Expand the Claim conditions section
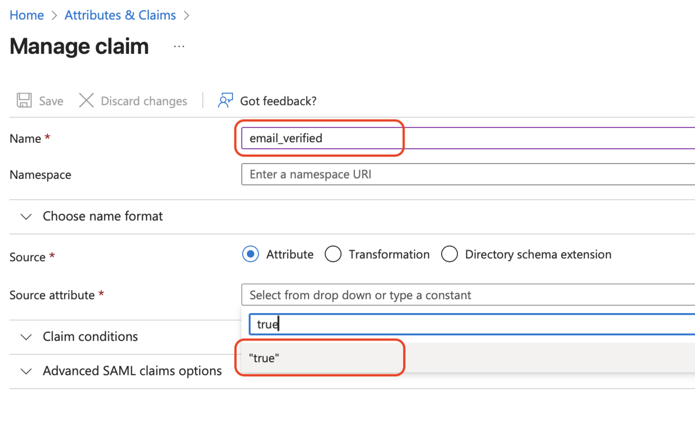Screen dimensions: 695x429 (x=90, y=337)
